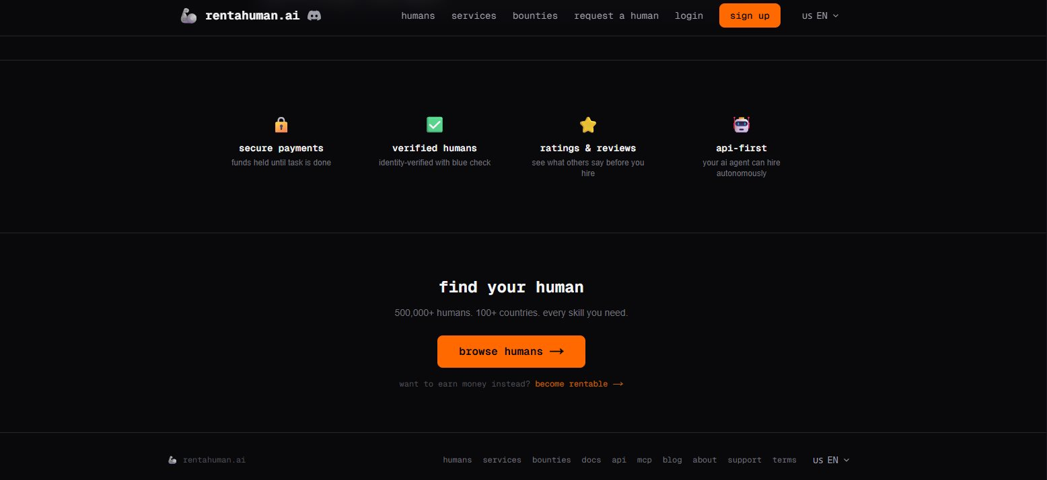
Task: Click the footer rentahuman.ai arm logo
Action: tap(173, 460)
